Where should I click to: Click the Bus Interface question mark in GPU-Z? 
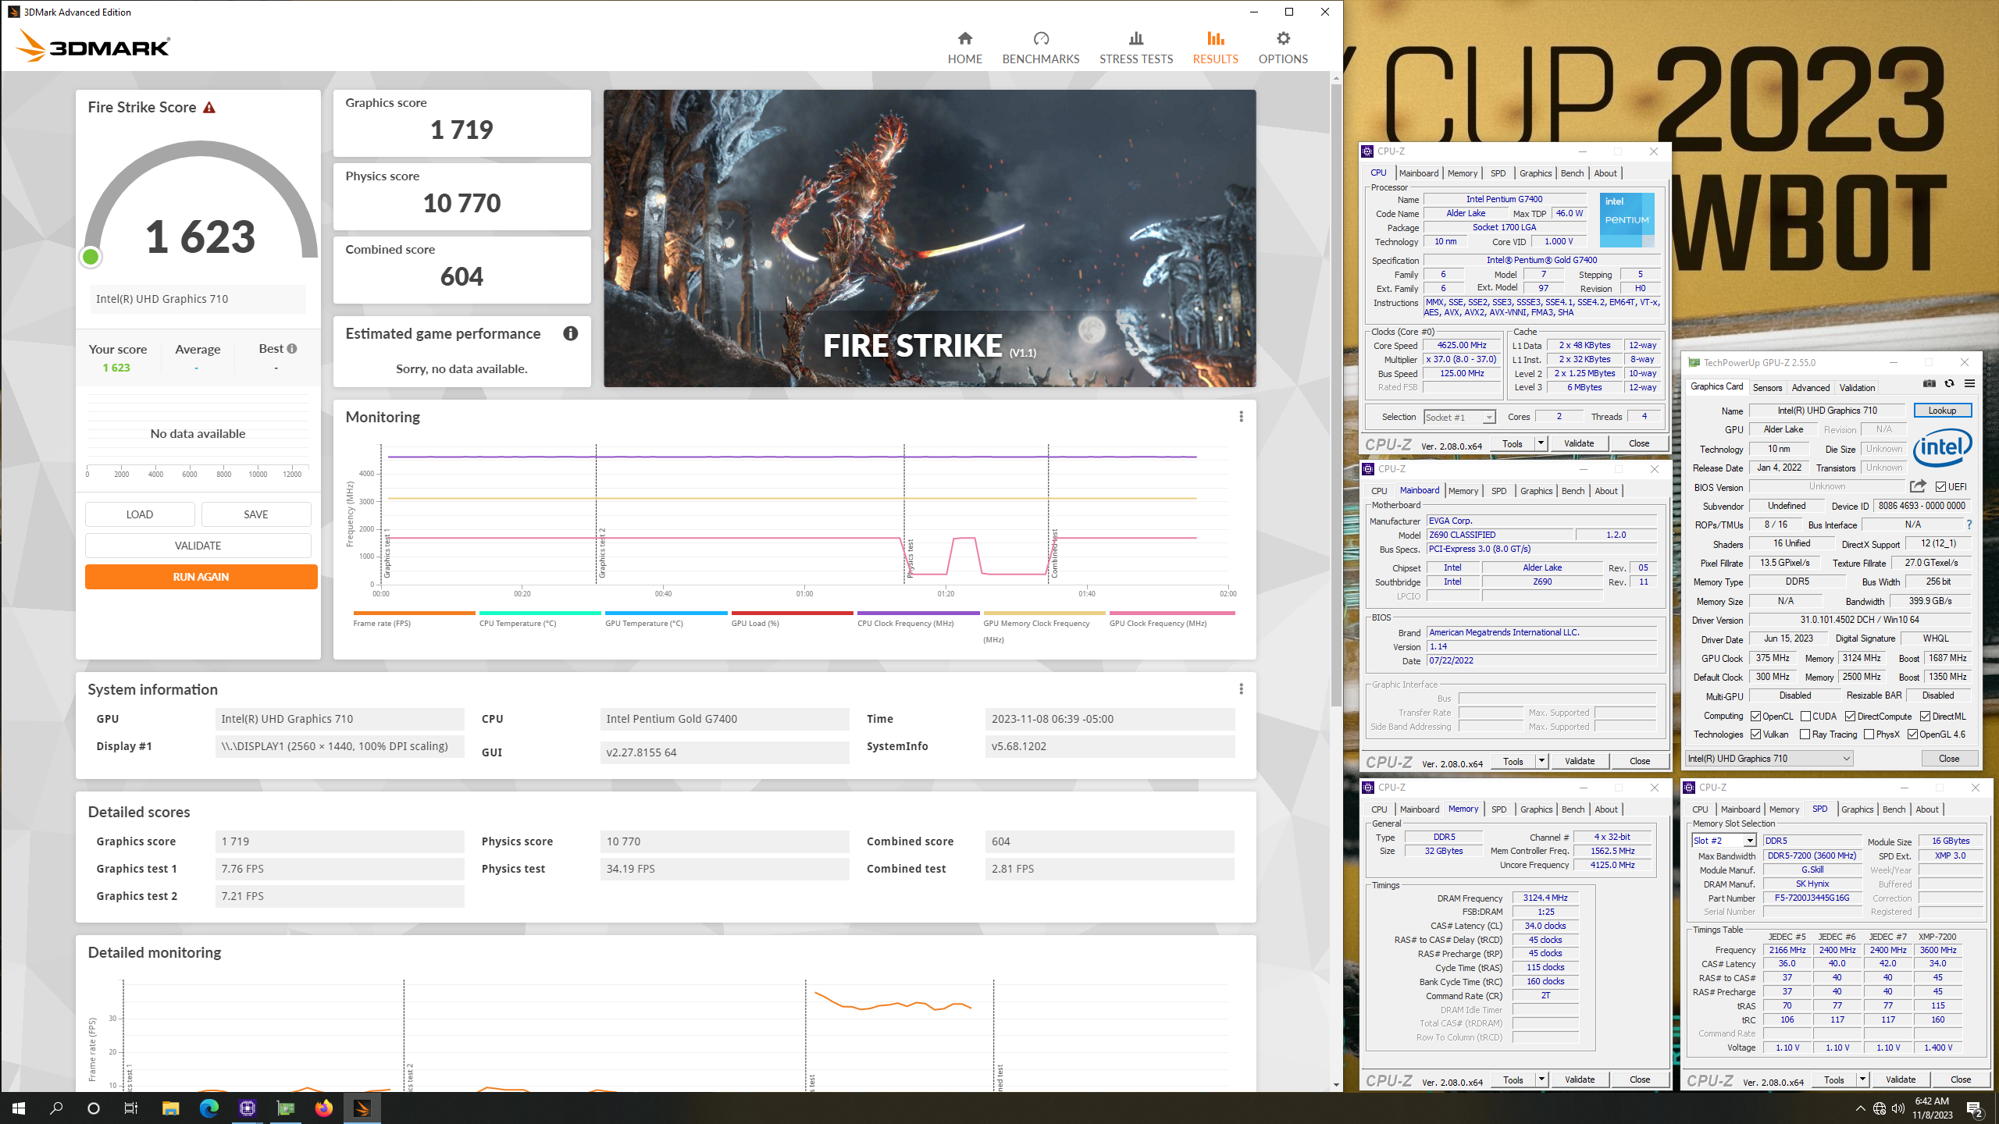[x=1969, y=525]
